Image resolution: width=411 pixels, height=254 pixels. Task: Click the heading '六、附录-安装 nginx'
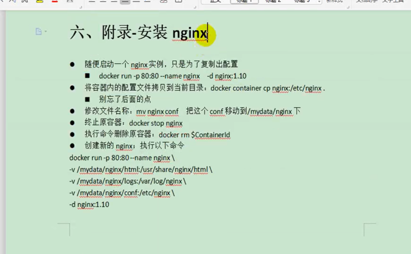[139, 33]
